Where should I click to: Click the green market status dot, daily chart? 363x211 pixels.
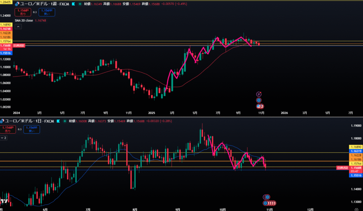[x=65, y=121]
